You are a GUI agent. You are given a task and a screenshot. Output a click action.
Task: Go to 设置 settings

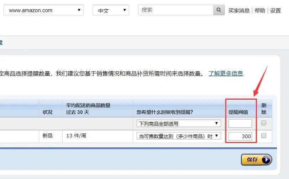275,10
